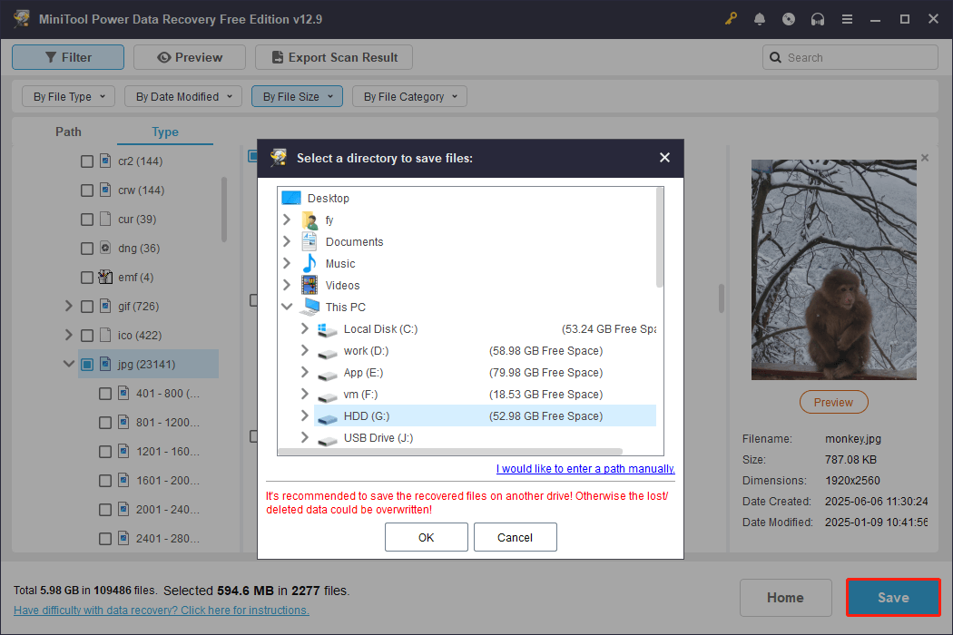Check the cr2 (144) checkbox

pos(87,161)
